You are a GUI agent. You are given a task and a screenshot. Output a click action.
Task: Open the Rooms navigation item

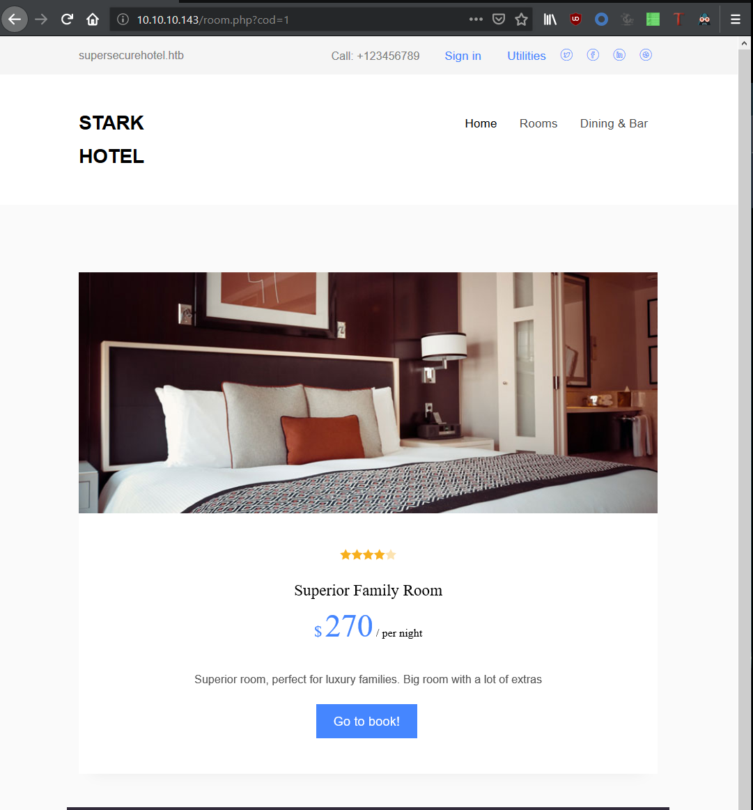[x=538, y=123]
